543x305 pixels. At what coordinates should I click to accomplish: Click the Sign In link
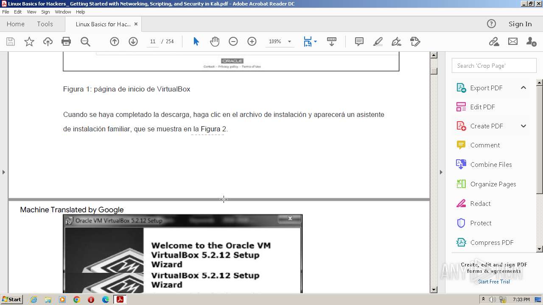(520, 24)
